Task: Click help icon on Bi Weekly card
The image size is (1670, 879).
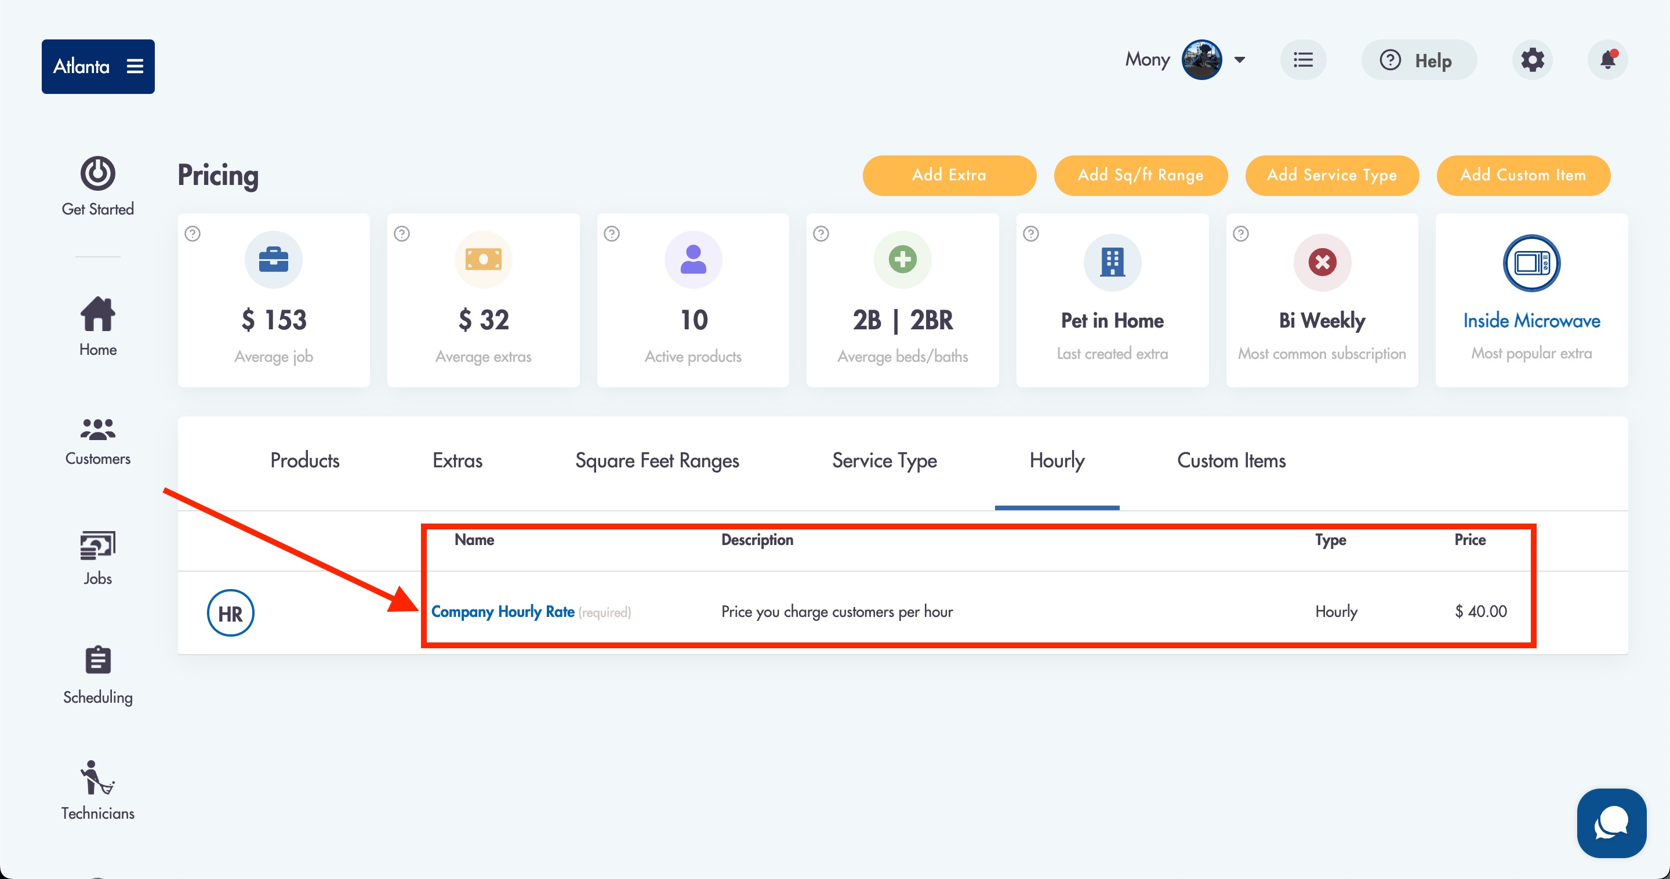Action: click(x=1241, y=233)
